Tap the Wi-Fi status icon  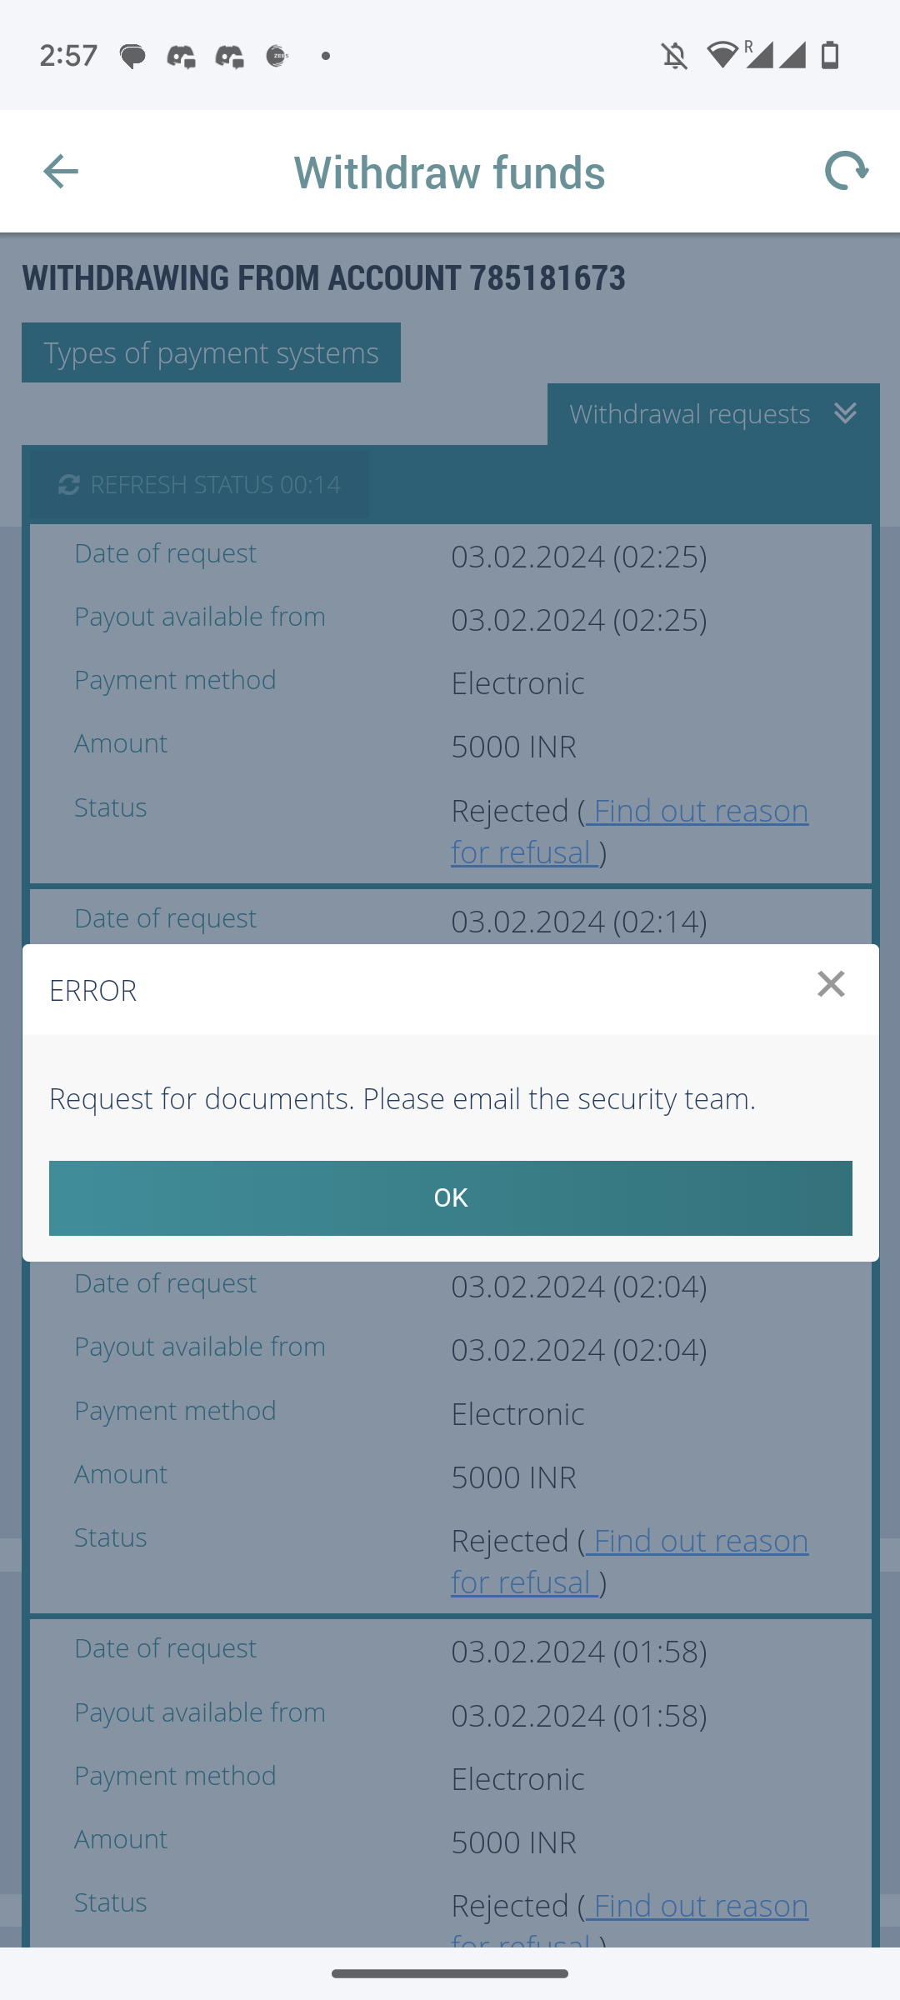click(722, 55)
